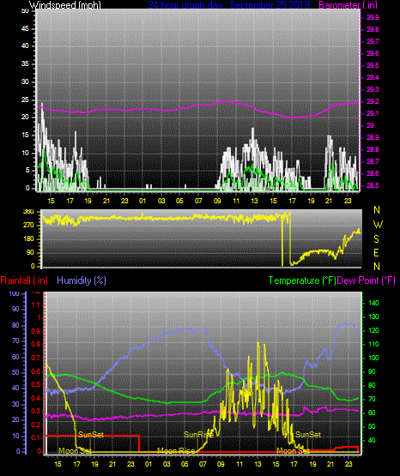Click the 180 wind direction scale value
The height and width of the screenshot is (476, 400).
pos(28,239)
